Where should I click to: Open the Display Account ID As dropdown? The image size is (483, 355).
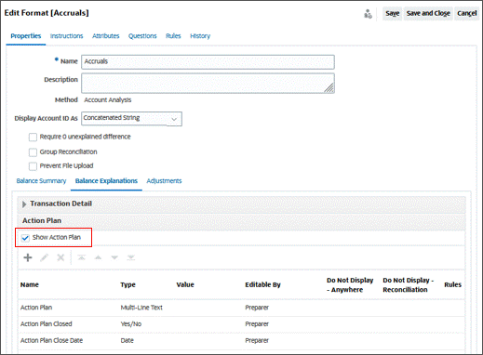(x=131, y=119)
